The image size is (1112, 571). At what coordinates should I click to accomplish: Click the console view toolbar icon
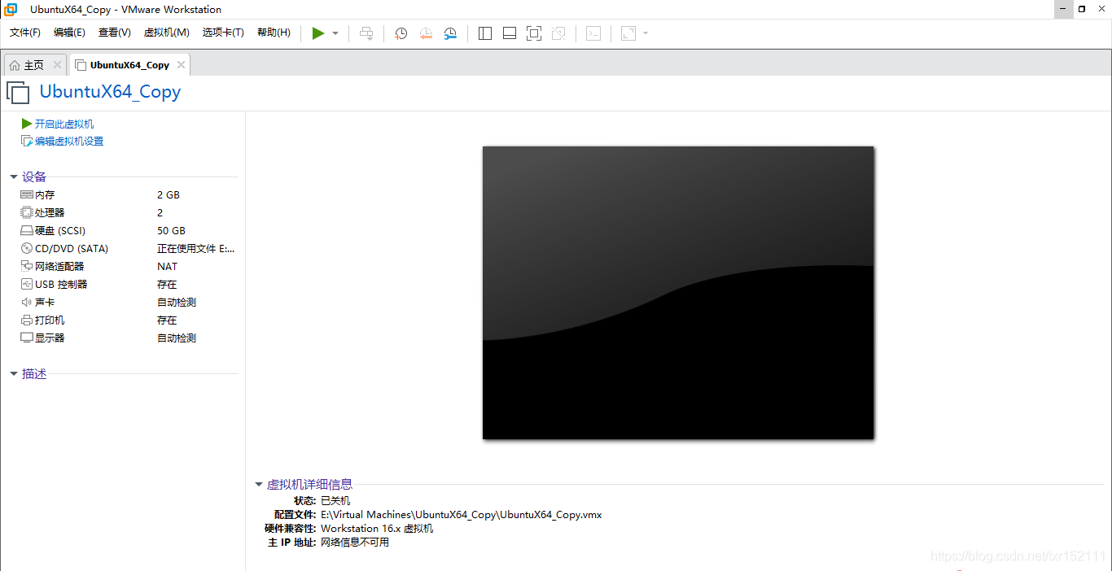coord(594,33)
